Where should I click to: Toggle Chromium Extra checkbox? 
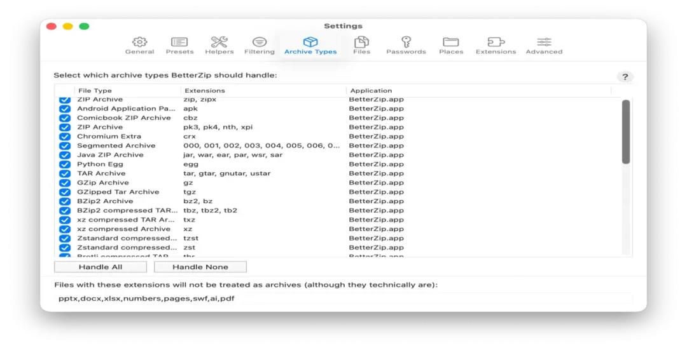[x=64, y=137]
